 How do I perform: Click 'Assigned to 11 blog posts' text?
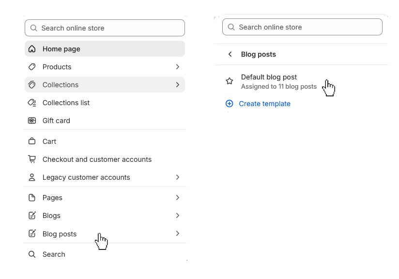click(278, 87)
